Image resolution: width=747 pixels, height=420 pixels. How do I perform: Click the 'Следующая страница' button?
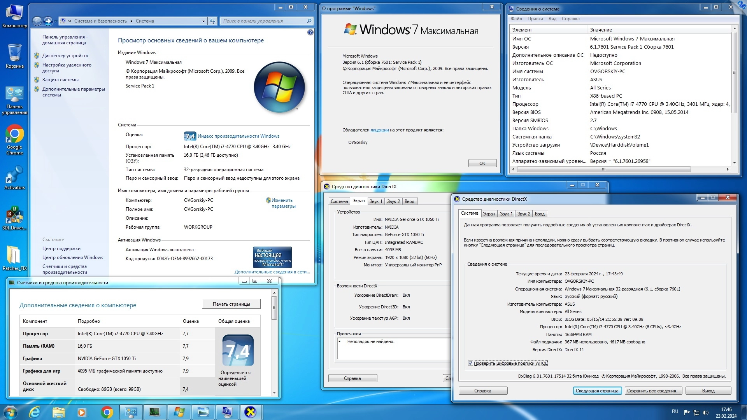[597, 391]
